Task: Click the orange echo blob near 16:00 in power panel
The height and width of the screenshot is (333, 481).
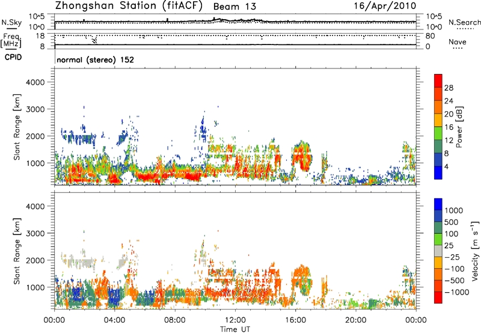Action: [302, 156]
